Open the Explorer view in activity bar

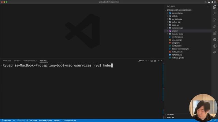click(215, 7)
